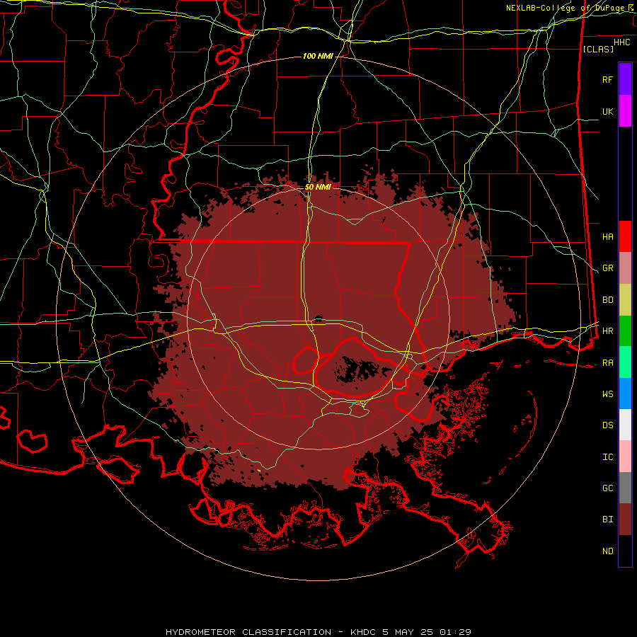Click the GC gray legend swatch
This screenshot has height=637, width=637.
[x=625, y=488]
